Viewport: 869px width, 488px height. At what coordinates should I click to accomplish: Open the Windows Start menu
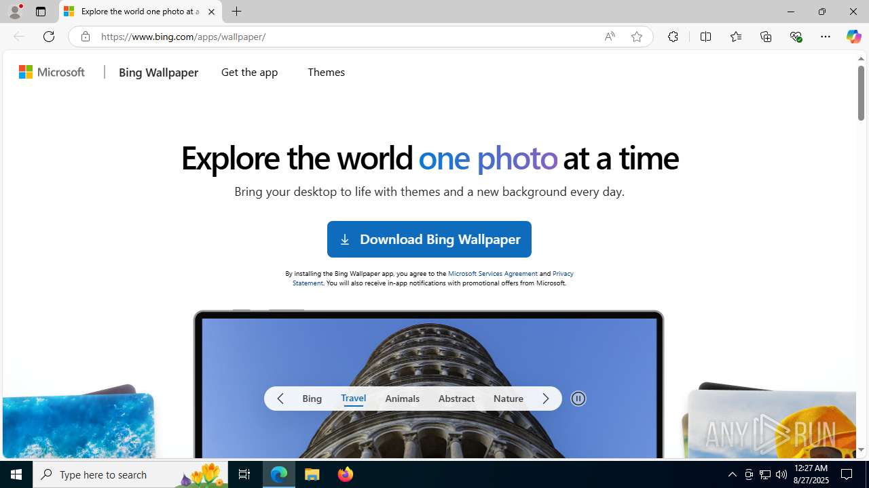[16, 474]
